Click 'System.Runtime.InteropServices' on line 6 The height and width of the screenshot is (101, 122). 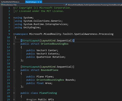tap(45, 24)
